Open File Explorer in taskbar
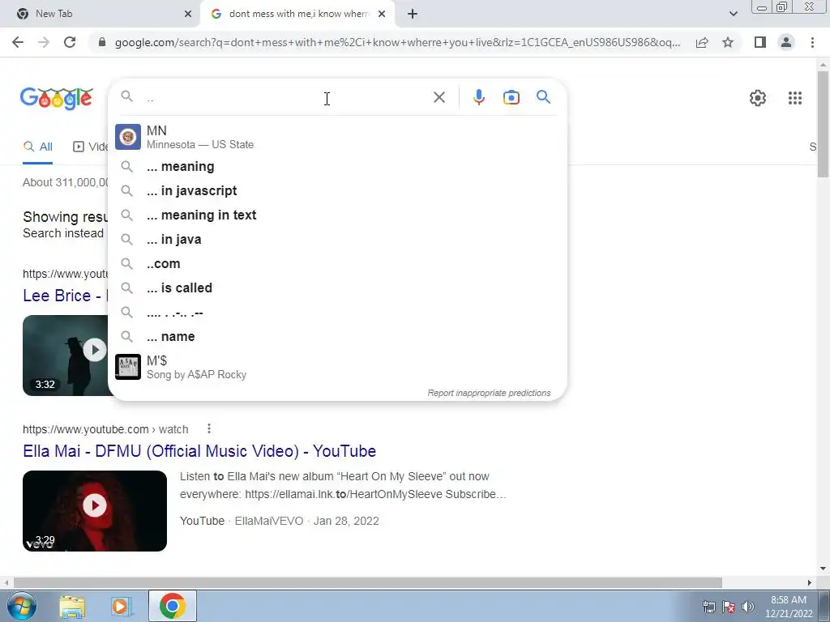Viewport: 830px width, 622px height. pyautogui.click(x=72, y=607)
